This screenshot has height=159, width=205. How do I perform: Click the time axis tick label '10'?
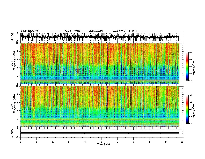tap(182, 142)
